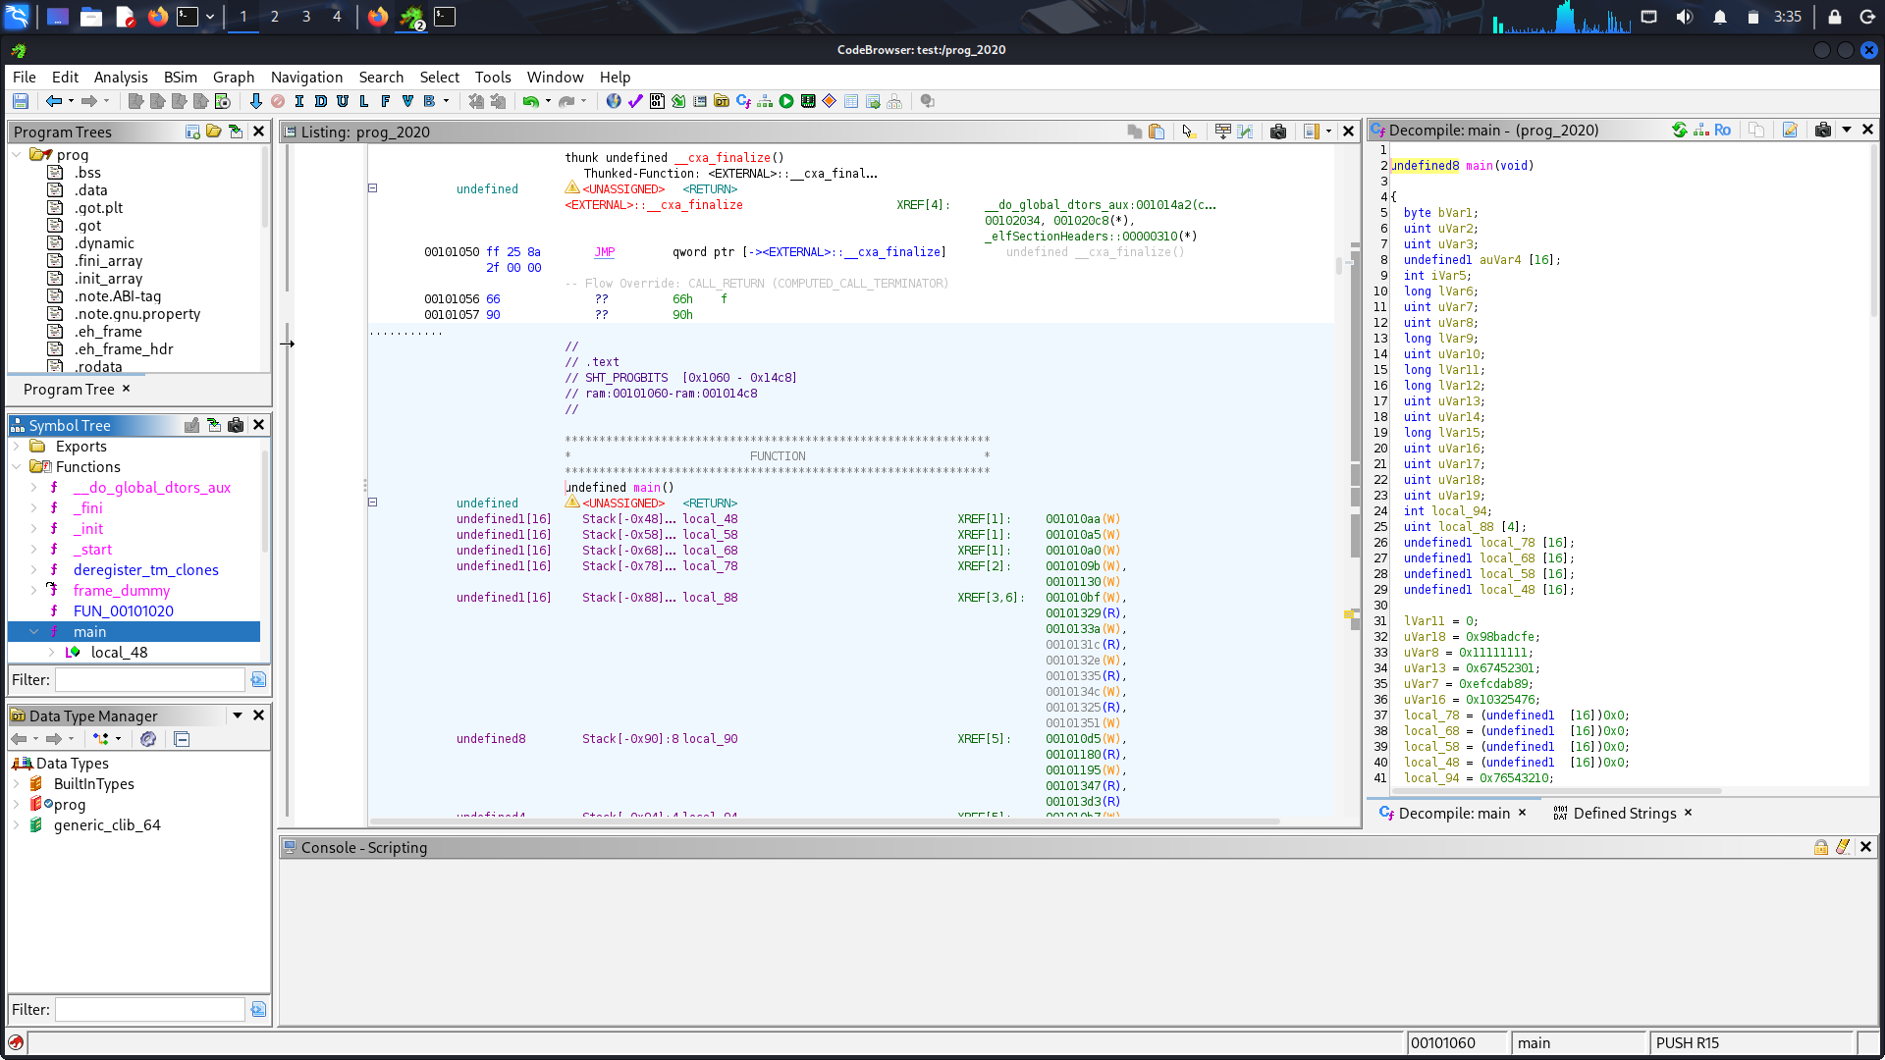Select the _start function in Symbol Tree
This screenshot has width=1885, height=1060.
[x=96, y=550]
